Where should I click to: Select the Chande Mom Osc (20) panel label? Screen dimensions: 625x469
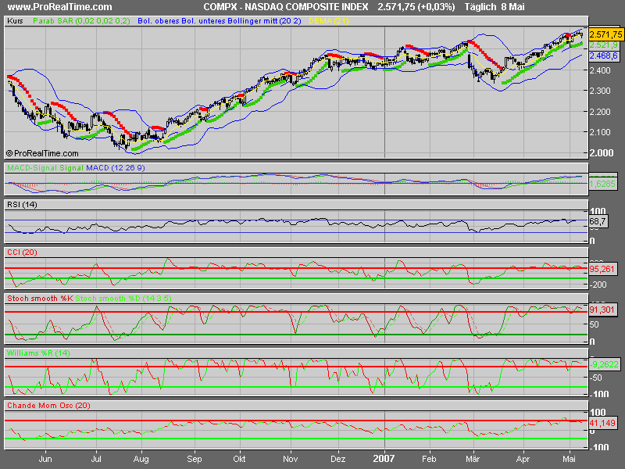point(48,405)
